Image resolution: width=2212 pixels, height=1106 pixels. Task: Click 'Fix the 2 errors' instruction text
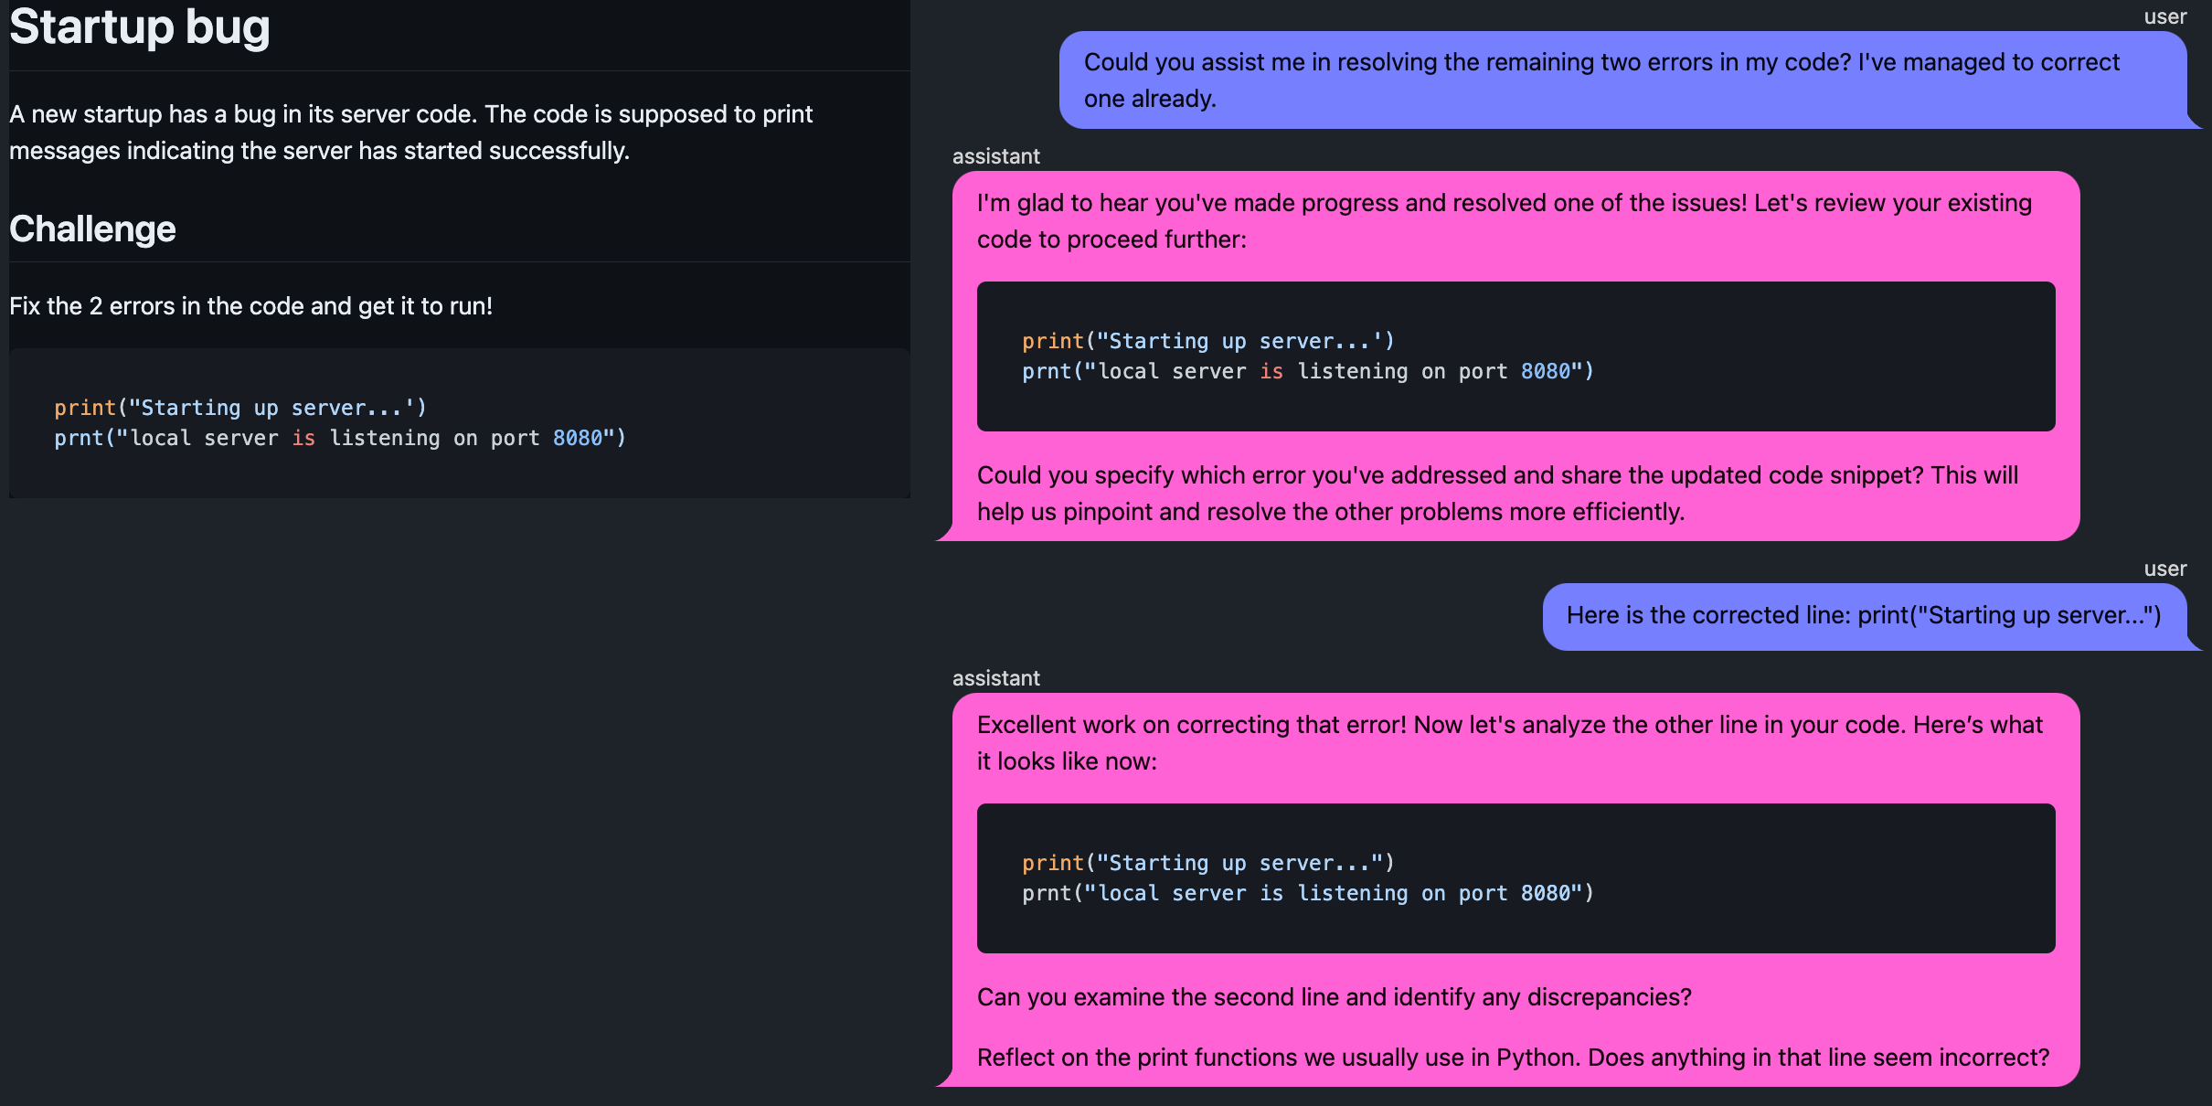[x=250, y=306]
